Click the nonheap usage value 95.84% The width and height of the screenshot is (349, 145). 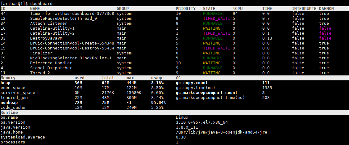[159, 103]
